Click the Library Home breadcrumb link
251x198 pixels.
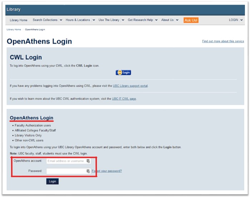(x=14, y=29)
